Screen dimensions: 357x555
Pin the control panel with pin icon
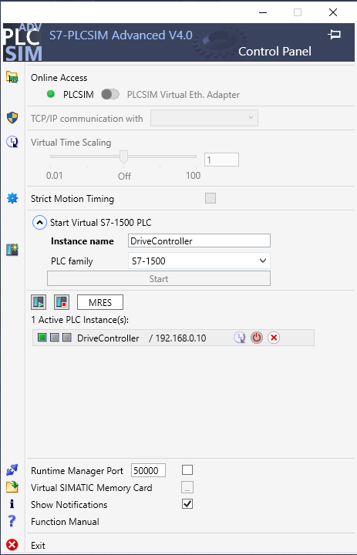click(x=335, y=35)
